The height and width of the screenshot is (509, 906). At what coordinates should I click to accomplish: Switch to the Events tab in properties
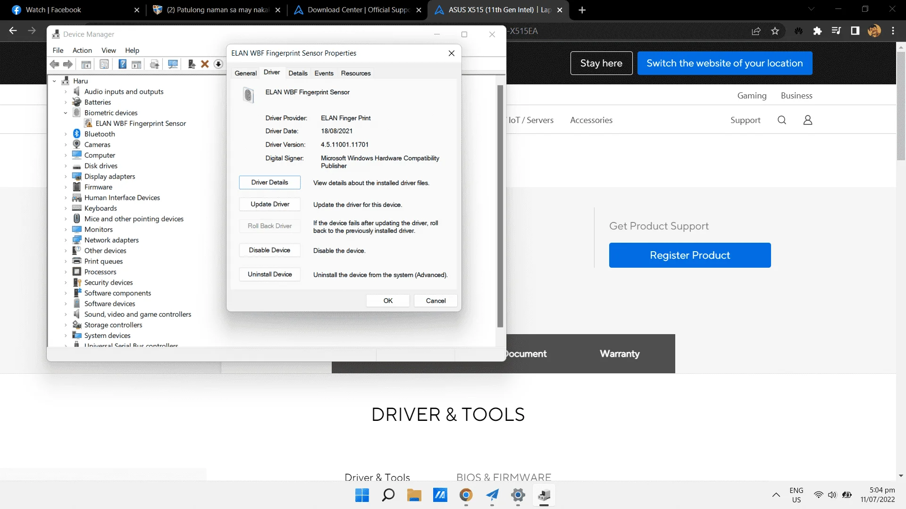[x=324, y=73]
